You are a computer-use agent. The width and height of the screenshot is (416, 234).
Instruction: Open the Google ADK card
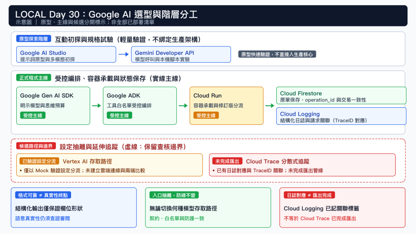point(140,106)
